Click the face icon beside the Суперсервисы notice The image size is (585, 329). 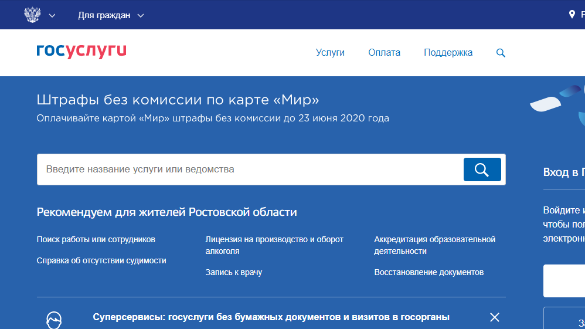(x=54, y=320)
